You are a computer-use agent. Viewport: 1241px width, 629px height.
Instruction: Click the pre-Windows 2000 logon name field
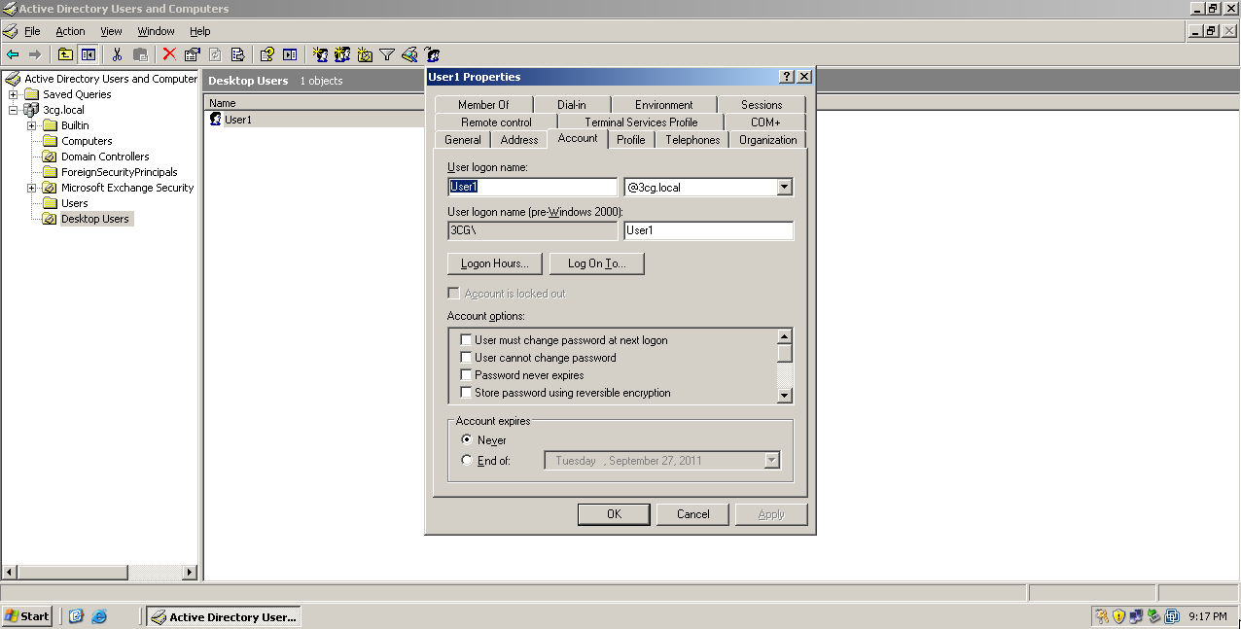[708, 230]
